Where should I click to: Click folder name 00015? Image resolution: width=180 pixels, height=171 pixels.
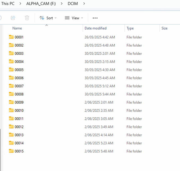pyautogui.click(x=19, y=151)
